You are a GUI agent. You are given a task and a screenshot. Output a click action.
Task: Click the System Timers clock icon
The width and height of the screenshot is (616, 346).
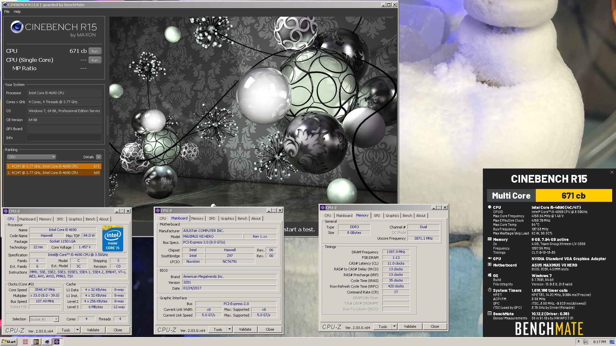[x=490, y=290]
